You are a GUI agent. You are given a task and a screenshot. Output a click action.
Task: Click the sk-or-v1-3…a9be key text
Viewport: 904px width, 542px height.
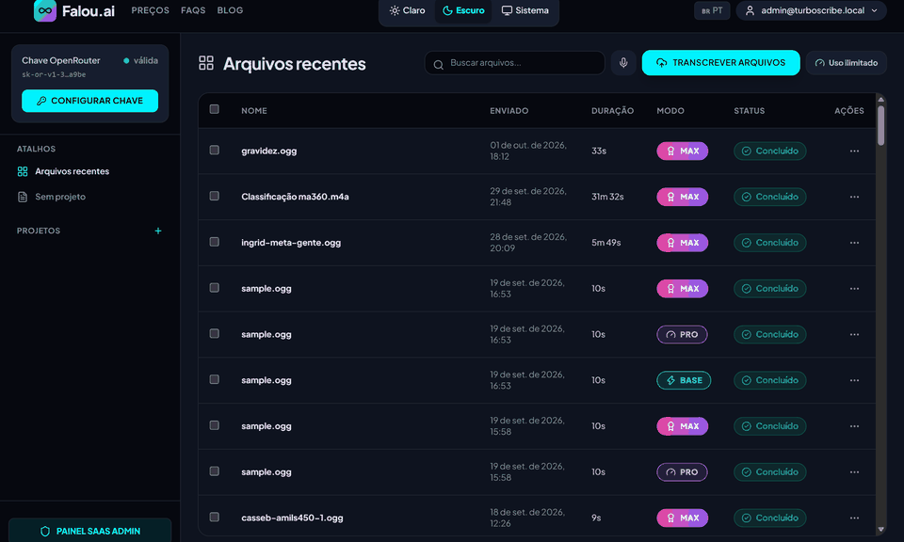coord(54,75)
